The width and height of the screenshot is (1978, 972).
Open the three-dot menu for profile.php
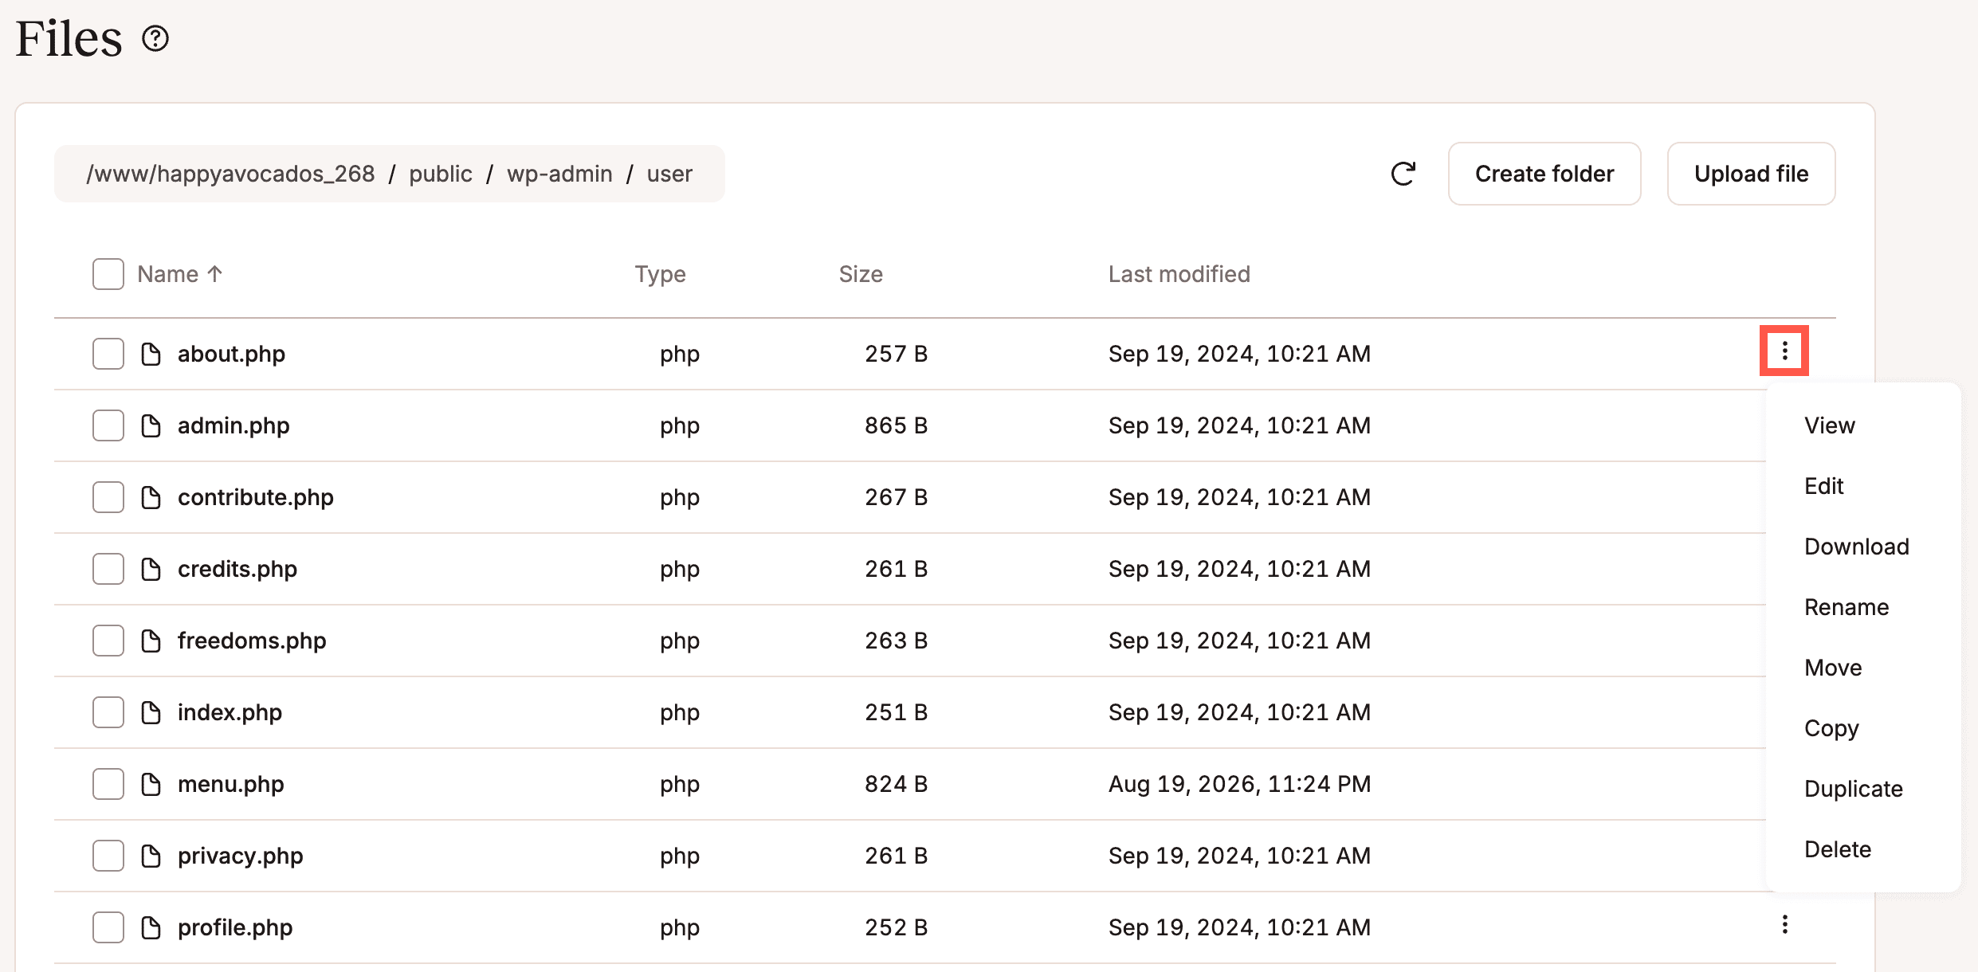click(x=1784, y=924)
